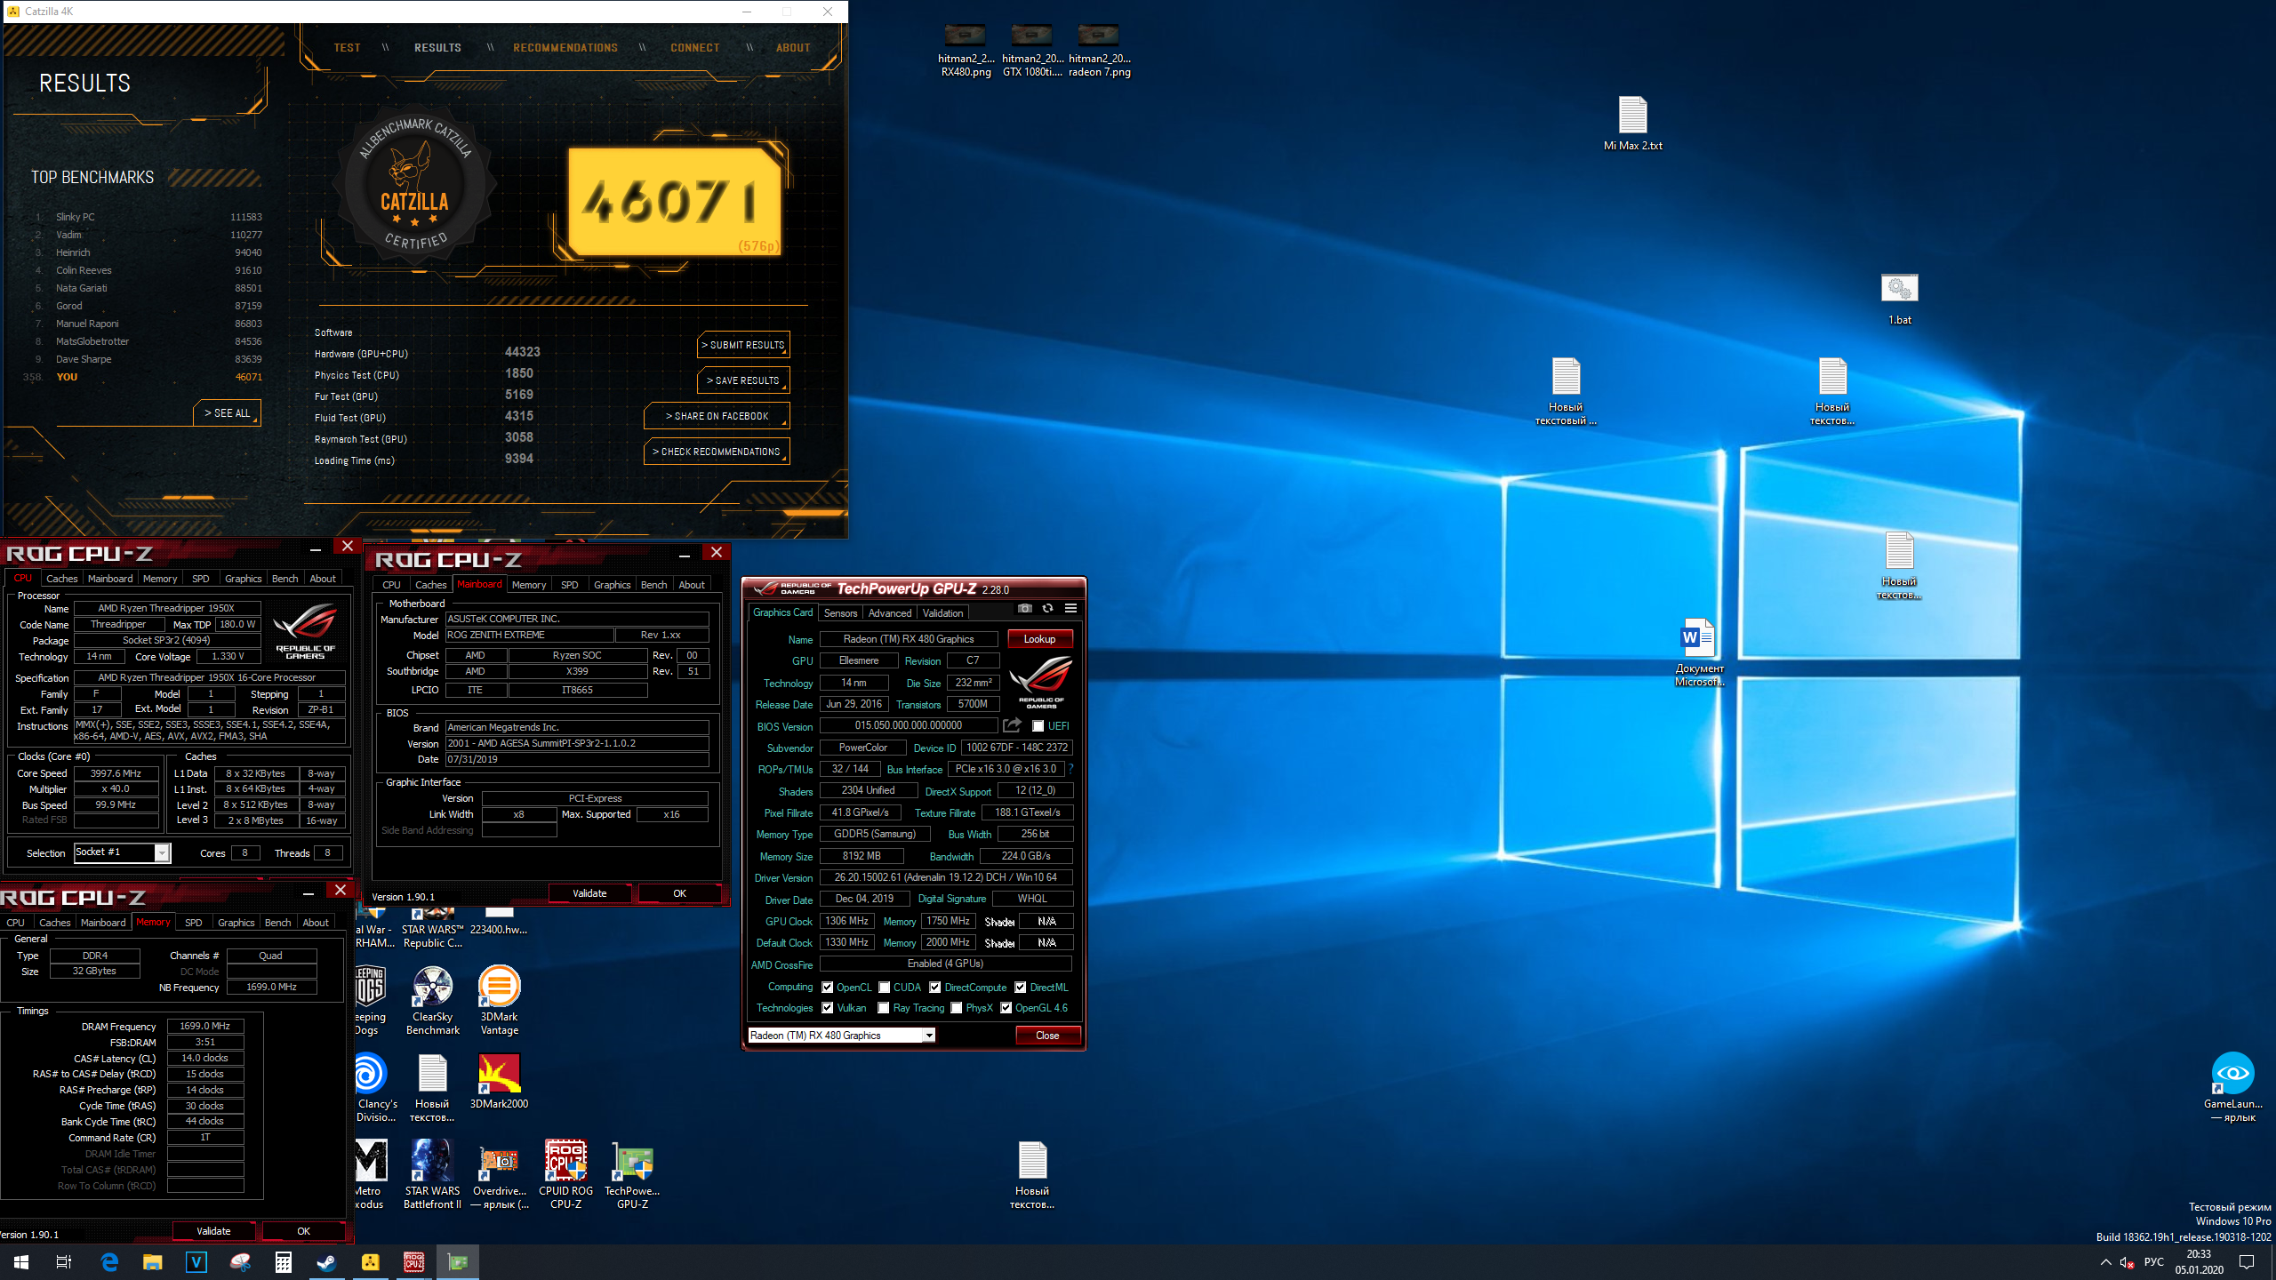Click SHARE ON FACEBOOK button
Viewport: 2276px width, 1280px height.
(717, 416)
